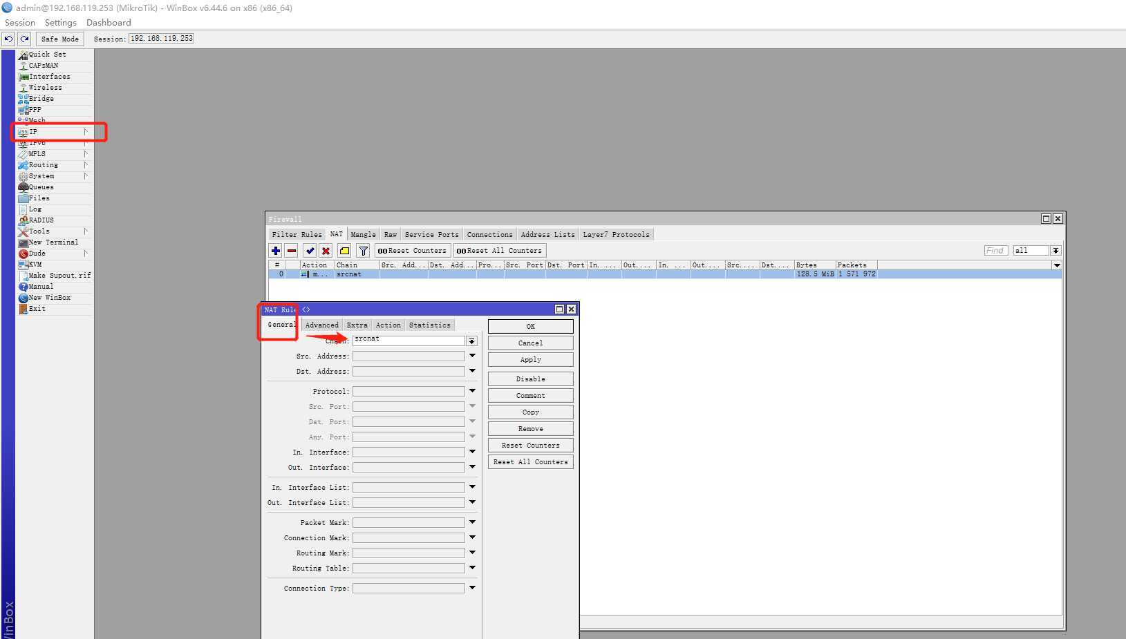Image resolution: width=1126 pixels, height=639 pixels.
Task: Click the Undo arrow icon
Action: click(9, 39)
